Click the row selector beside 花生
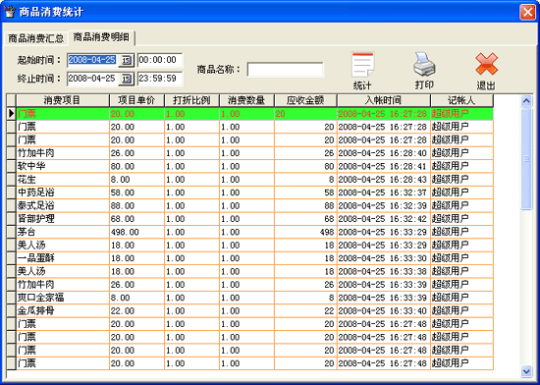Screen dimensions: 540x385 click(x=12, y=180)
